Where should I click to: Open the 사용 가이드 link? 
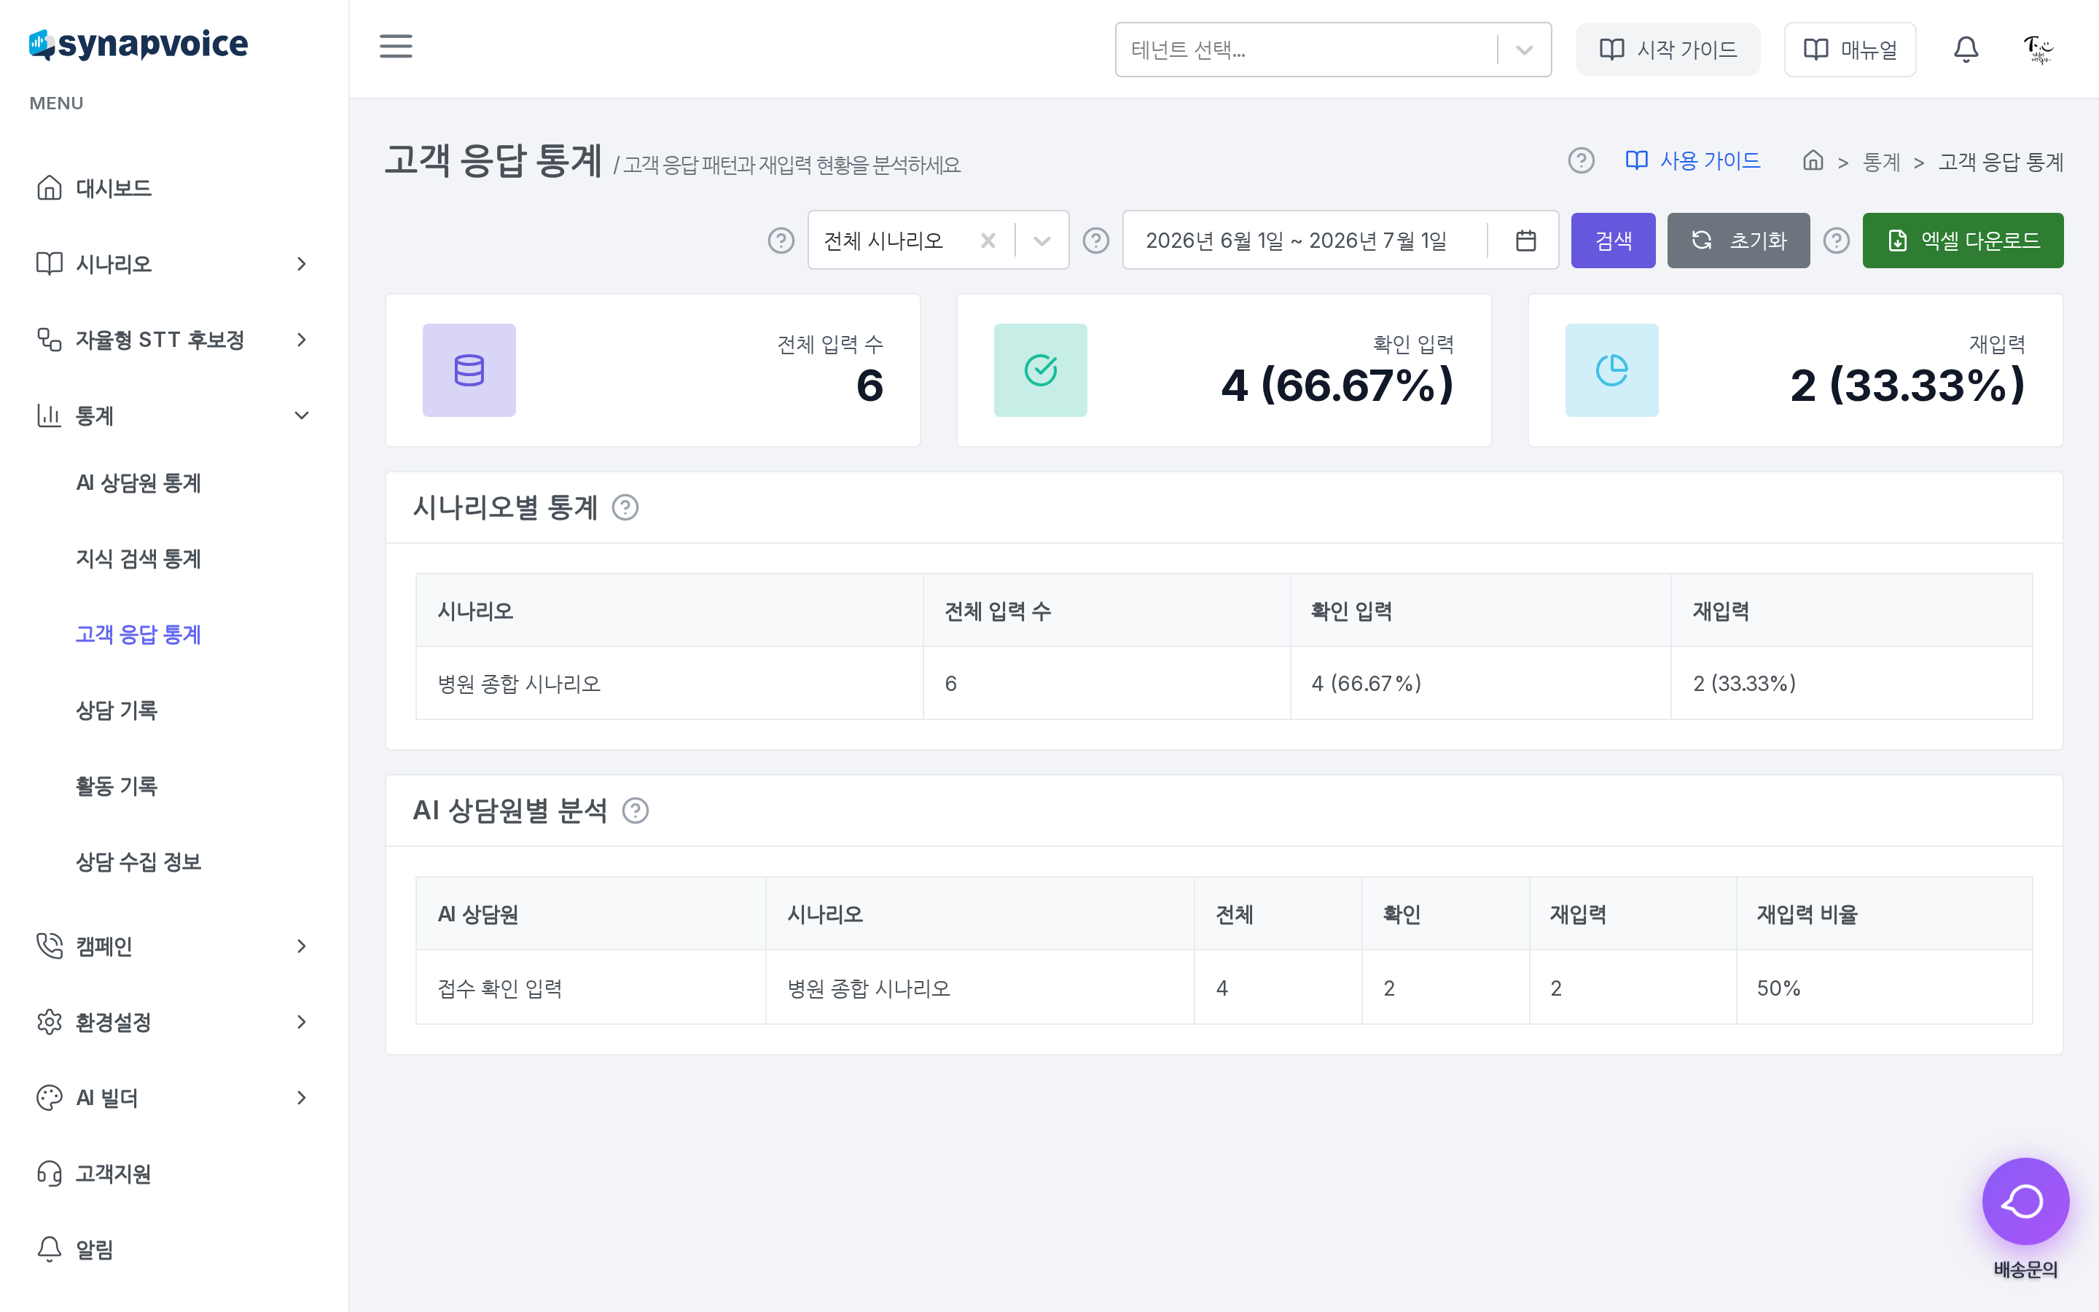(1693, 160)
